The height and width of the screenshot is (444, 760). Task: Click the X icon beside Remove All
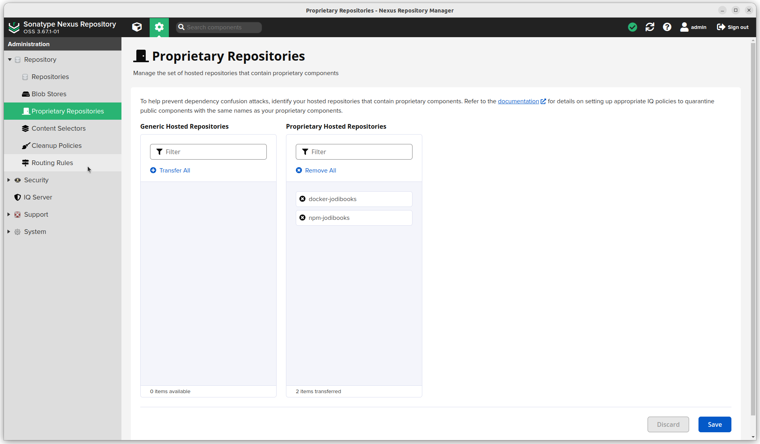click(x=299, y=170)
